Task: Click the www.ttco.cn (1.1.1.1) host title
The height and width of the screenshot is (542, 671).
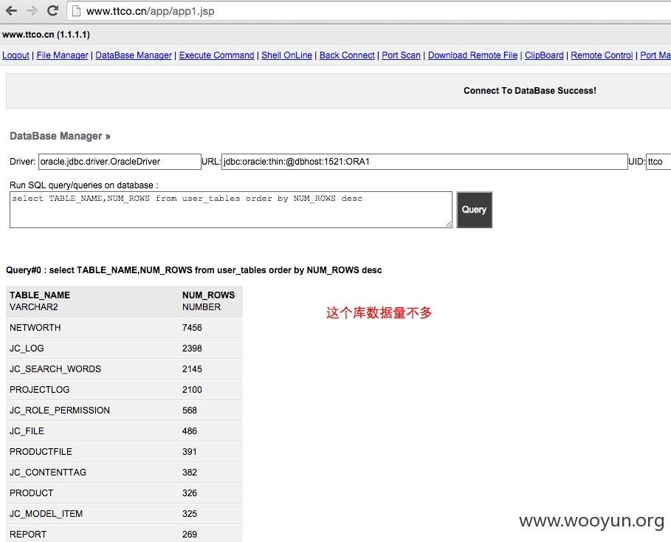Action: click(47, 35)
